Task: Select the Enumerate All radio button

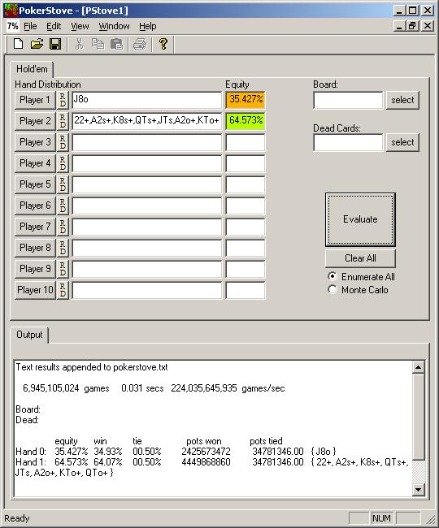Action: click(333, 276)
